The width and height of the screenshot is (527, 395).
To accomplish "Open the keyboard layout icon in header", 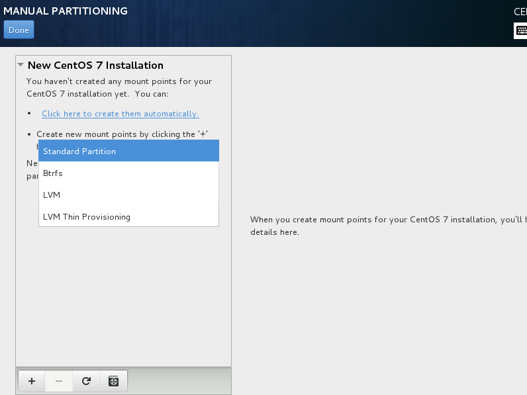I will [520, 30].
